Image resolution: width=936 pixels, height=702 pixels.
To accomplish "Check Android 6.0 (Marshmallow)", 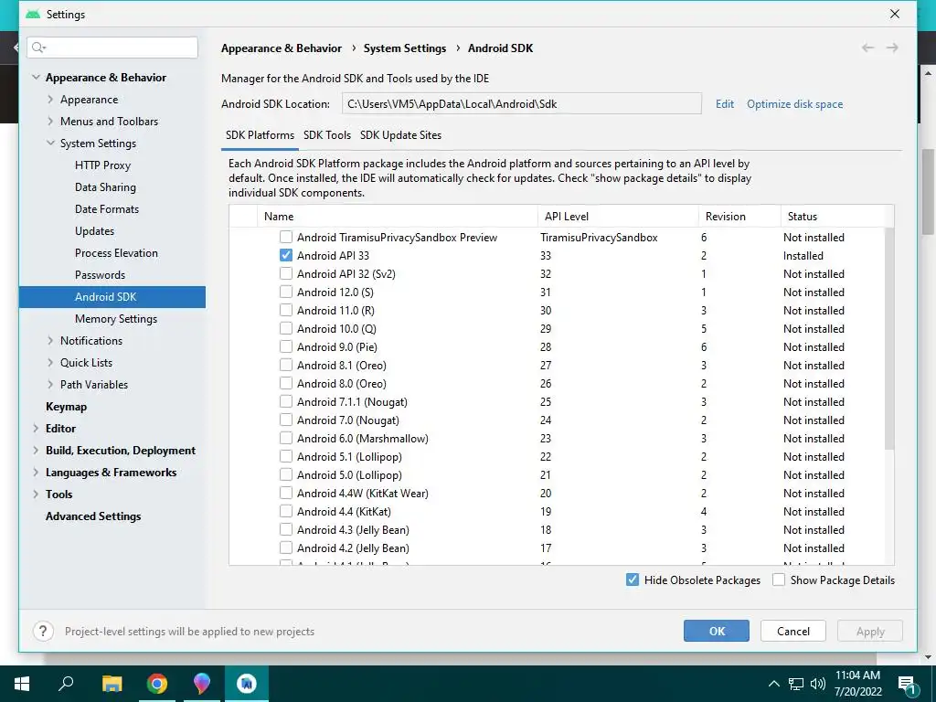I will click(286, 438).
